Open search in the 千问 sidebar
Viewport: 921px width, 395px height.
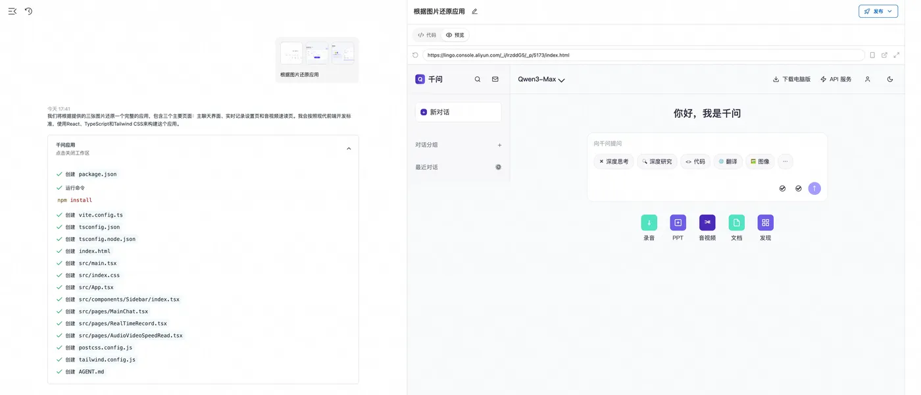(x=478, y=79)
